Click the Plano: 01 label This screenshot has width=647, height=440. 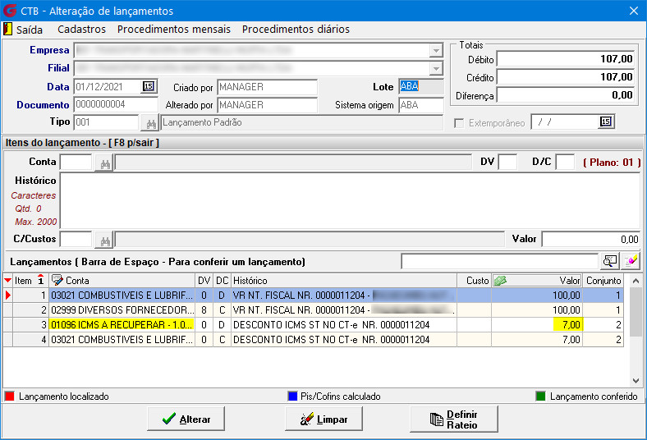point(612,163)
